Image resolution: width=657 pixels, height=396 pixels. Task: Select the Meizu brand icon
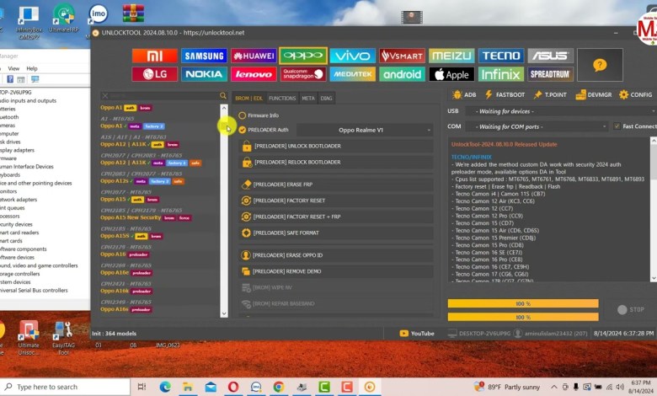(451, 56)
